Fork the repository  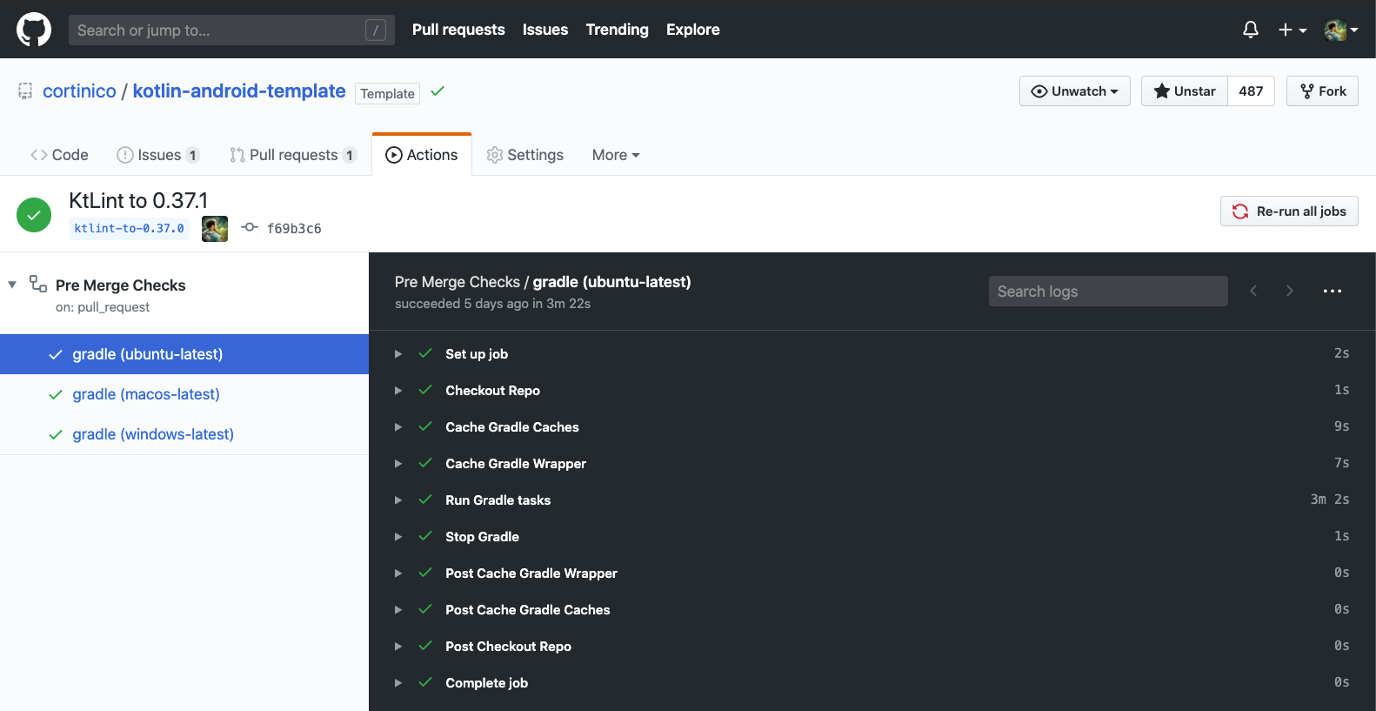click(1322, 91)
